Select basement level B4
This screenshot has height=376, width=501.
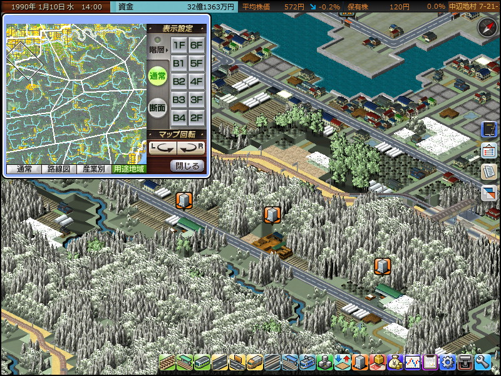tap(179, 118)
